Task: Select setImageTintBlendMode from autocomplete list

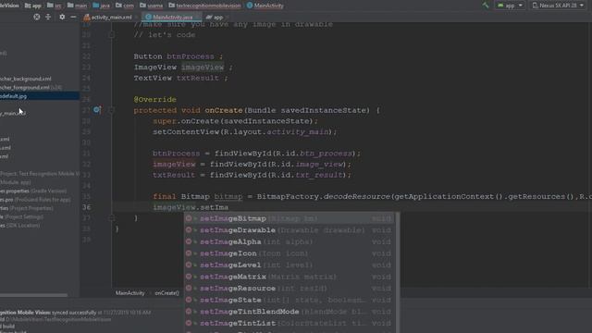Action: point(290,312)
